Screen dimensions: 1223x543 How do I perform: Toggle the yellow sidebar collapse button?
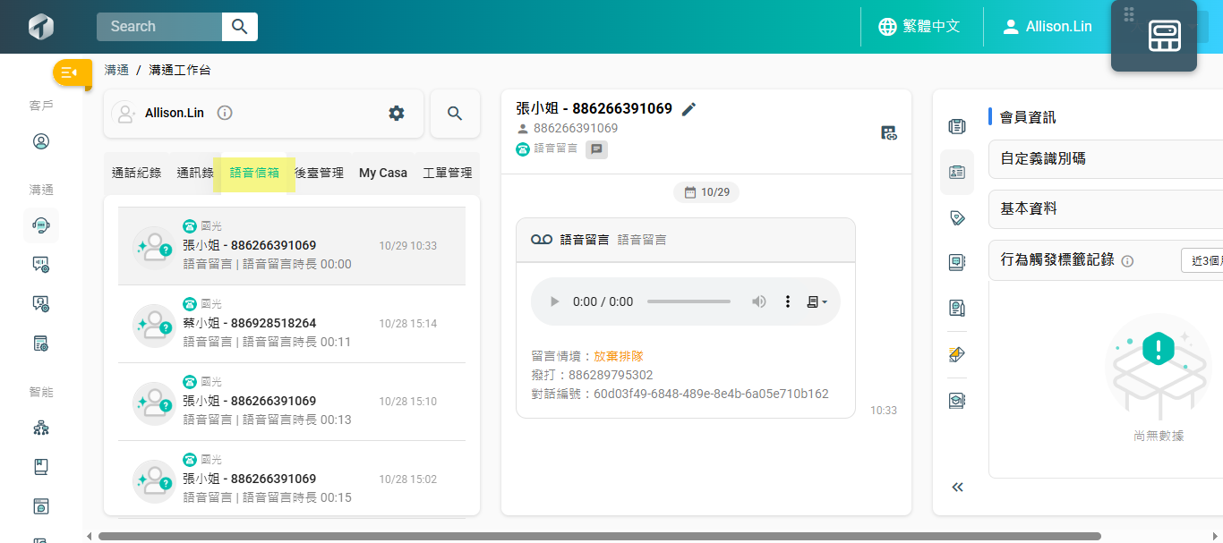pyautogui.click(x=72, y=72)
